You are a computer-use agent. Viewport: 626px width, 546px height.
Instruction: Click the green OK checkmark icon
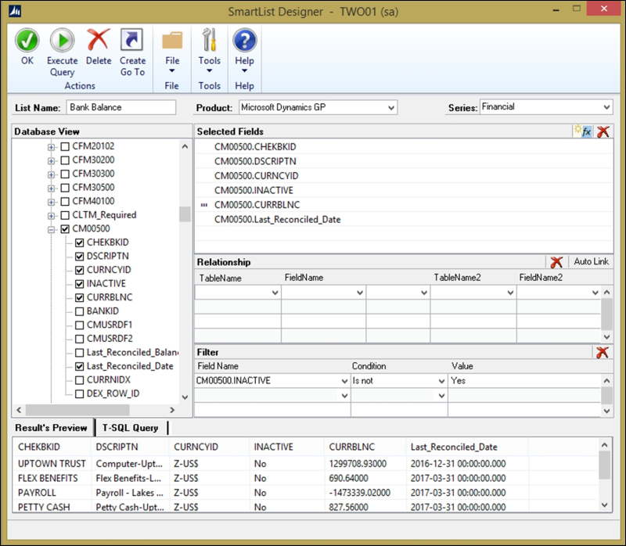pyautogui.click(x=27, y=41)
